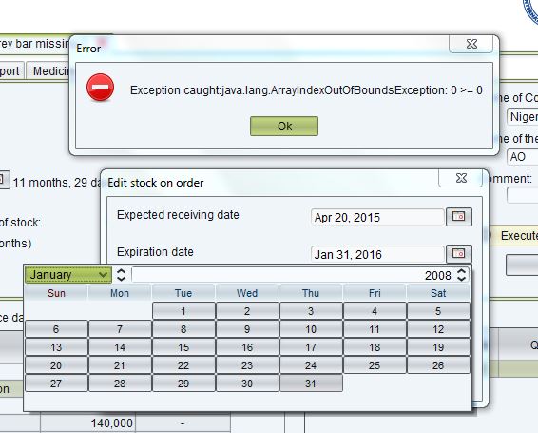This screenshot has height=433, width=538.
Task: Click the Expected receiving date field
Action: [x=377, y=217]
